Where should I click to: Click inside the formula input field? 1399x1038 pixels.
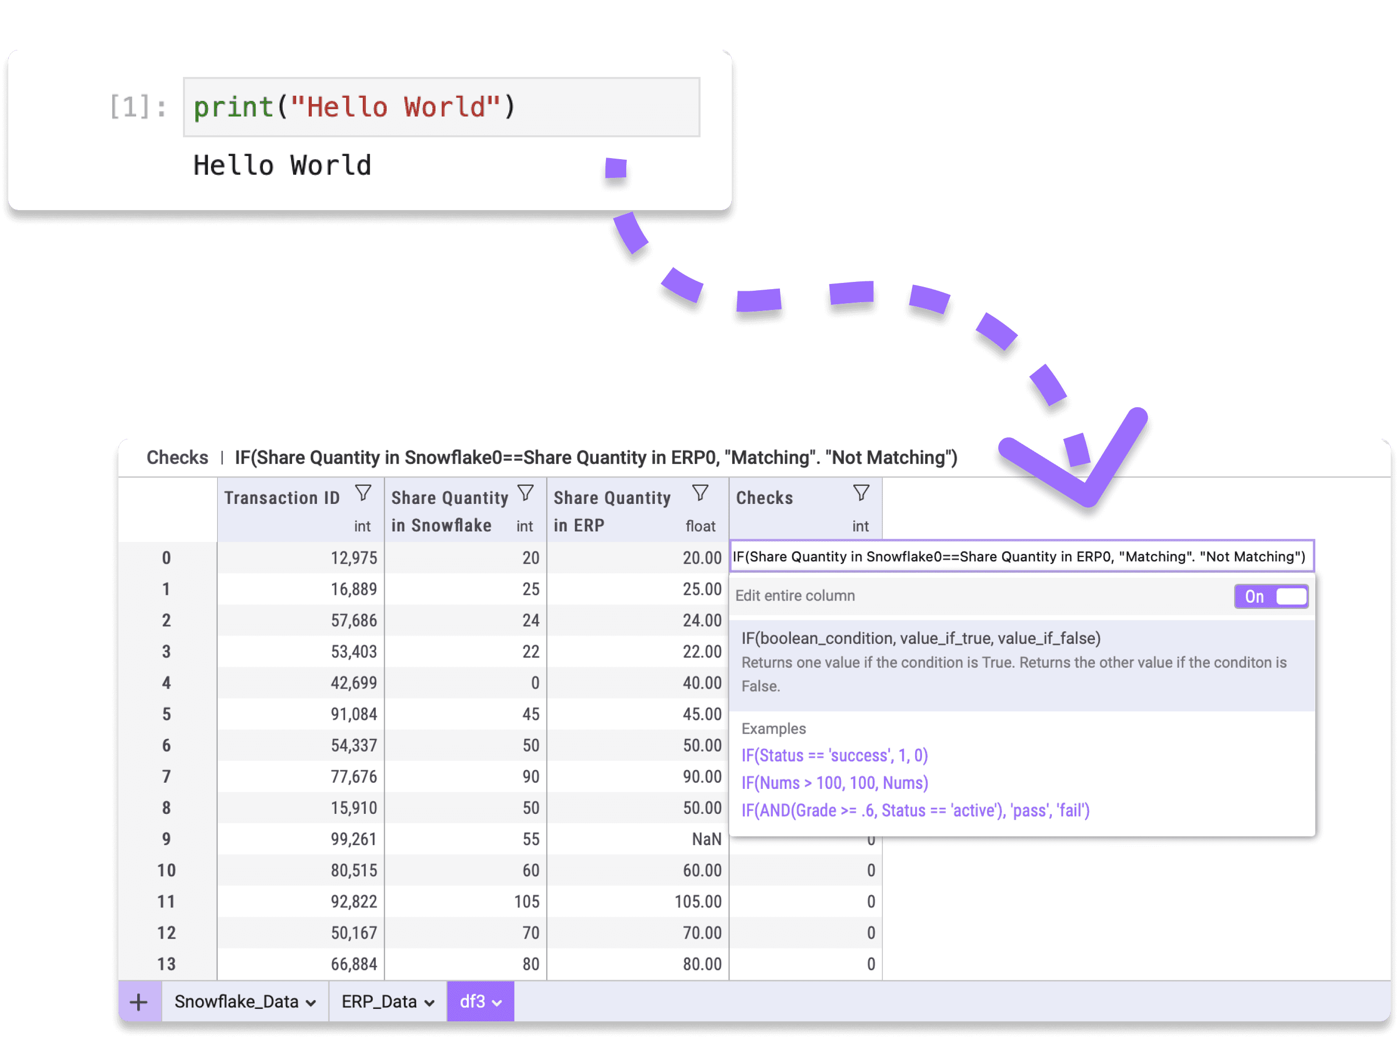(1017, 556)
